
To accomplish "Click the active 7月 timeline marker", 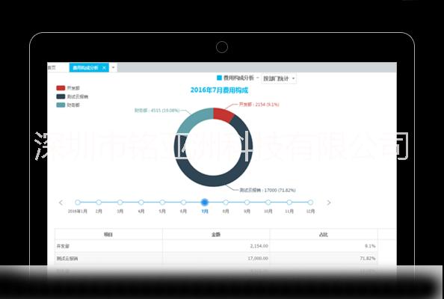I will [205, 202].
